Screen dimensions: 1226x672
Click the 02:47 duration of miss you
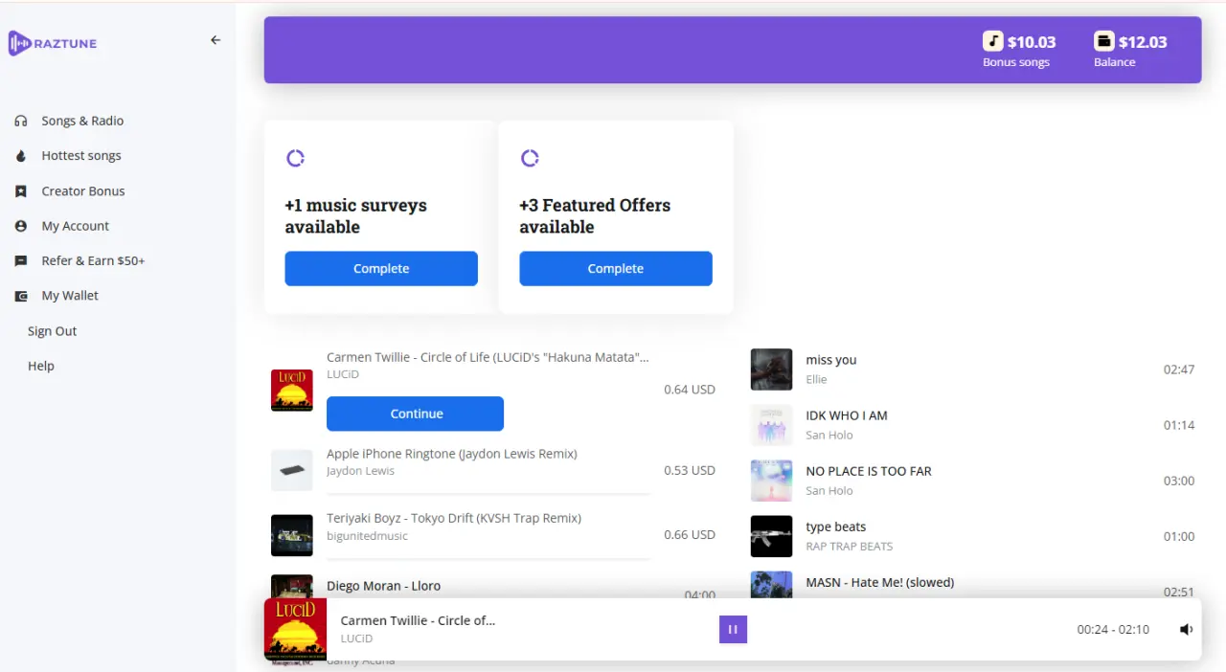[1179, 370]
